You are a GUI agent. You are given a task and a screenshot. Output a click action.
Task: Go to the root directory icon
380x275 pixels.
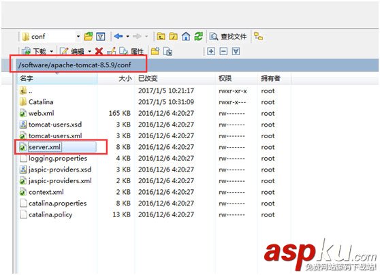point(173,36)
